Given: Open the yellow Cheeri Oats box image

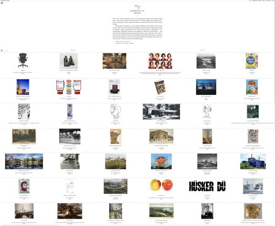Looking at the screenshot, I should 252,61.
